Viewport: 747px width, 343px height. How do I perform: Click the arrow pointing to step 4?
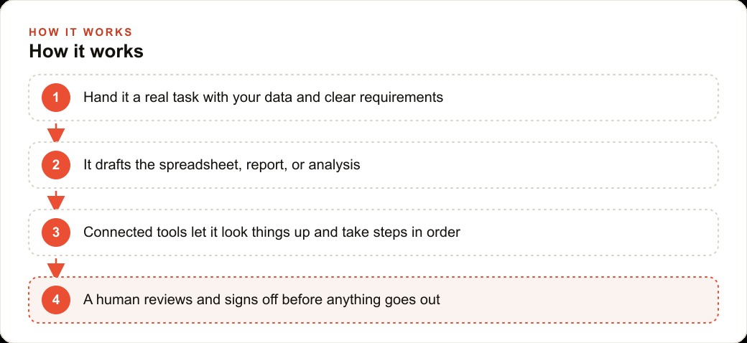pos(56,268)
